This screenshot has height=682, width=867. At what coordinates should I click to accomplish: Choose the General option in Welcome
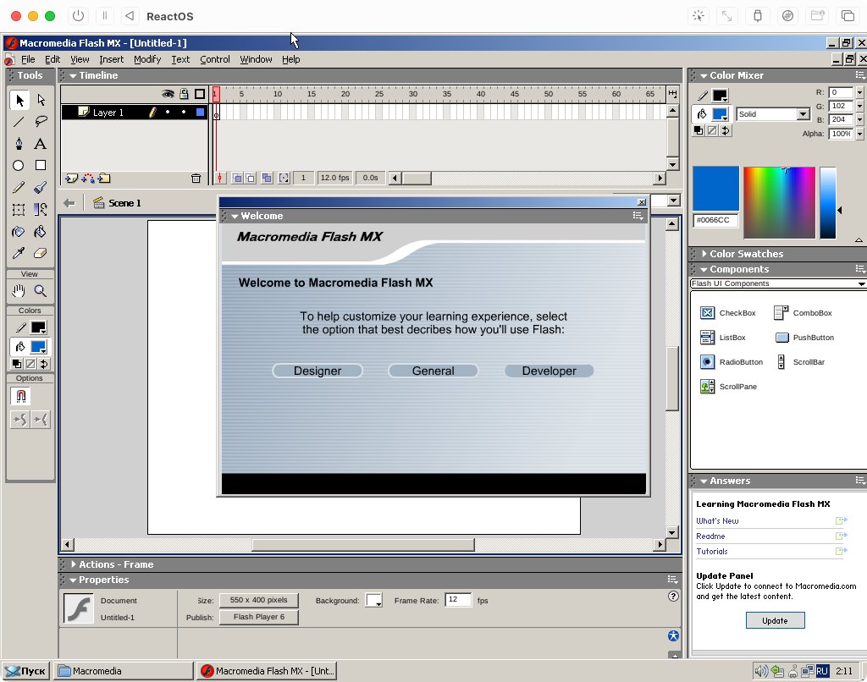[x=433, y=371]
